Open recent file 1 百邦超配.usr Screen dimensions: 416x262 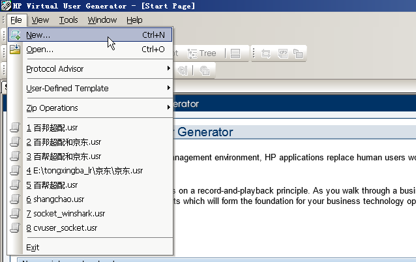pyautogui.click(x=90, y=128)
